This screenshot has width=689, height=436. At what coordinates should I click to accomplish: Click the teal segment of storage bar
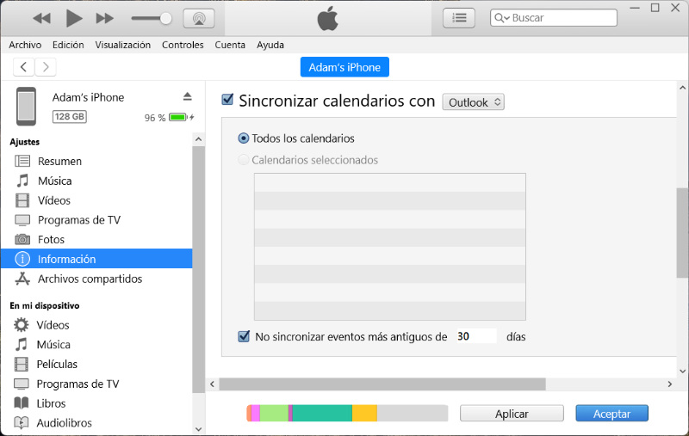click(322, 413)
